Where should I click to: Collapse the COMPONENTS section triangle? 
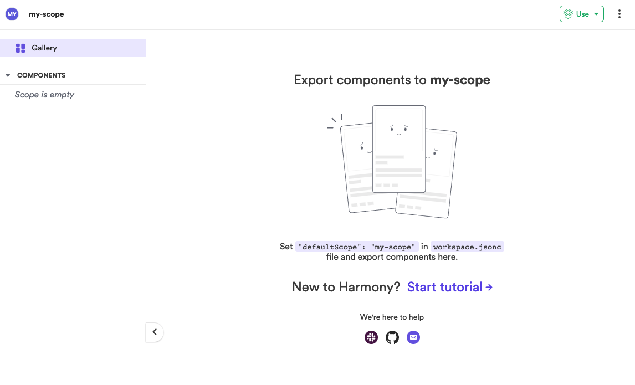tap(8, 75)
